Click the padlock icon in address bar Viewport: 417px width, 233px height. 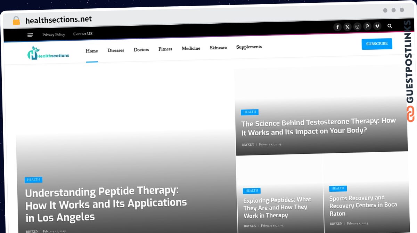tap(16, 21)
